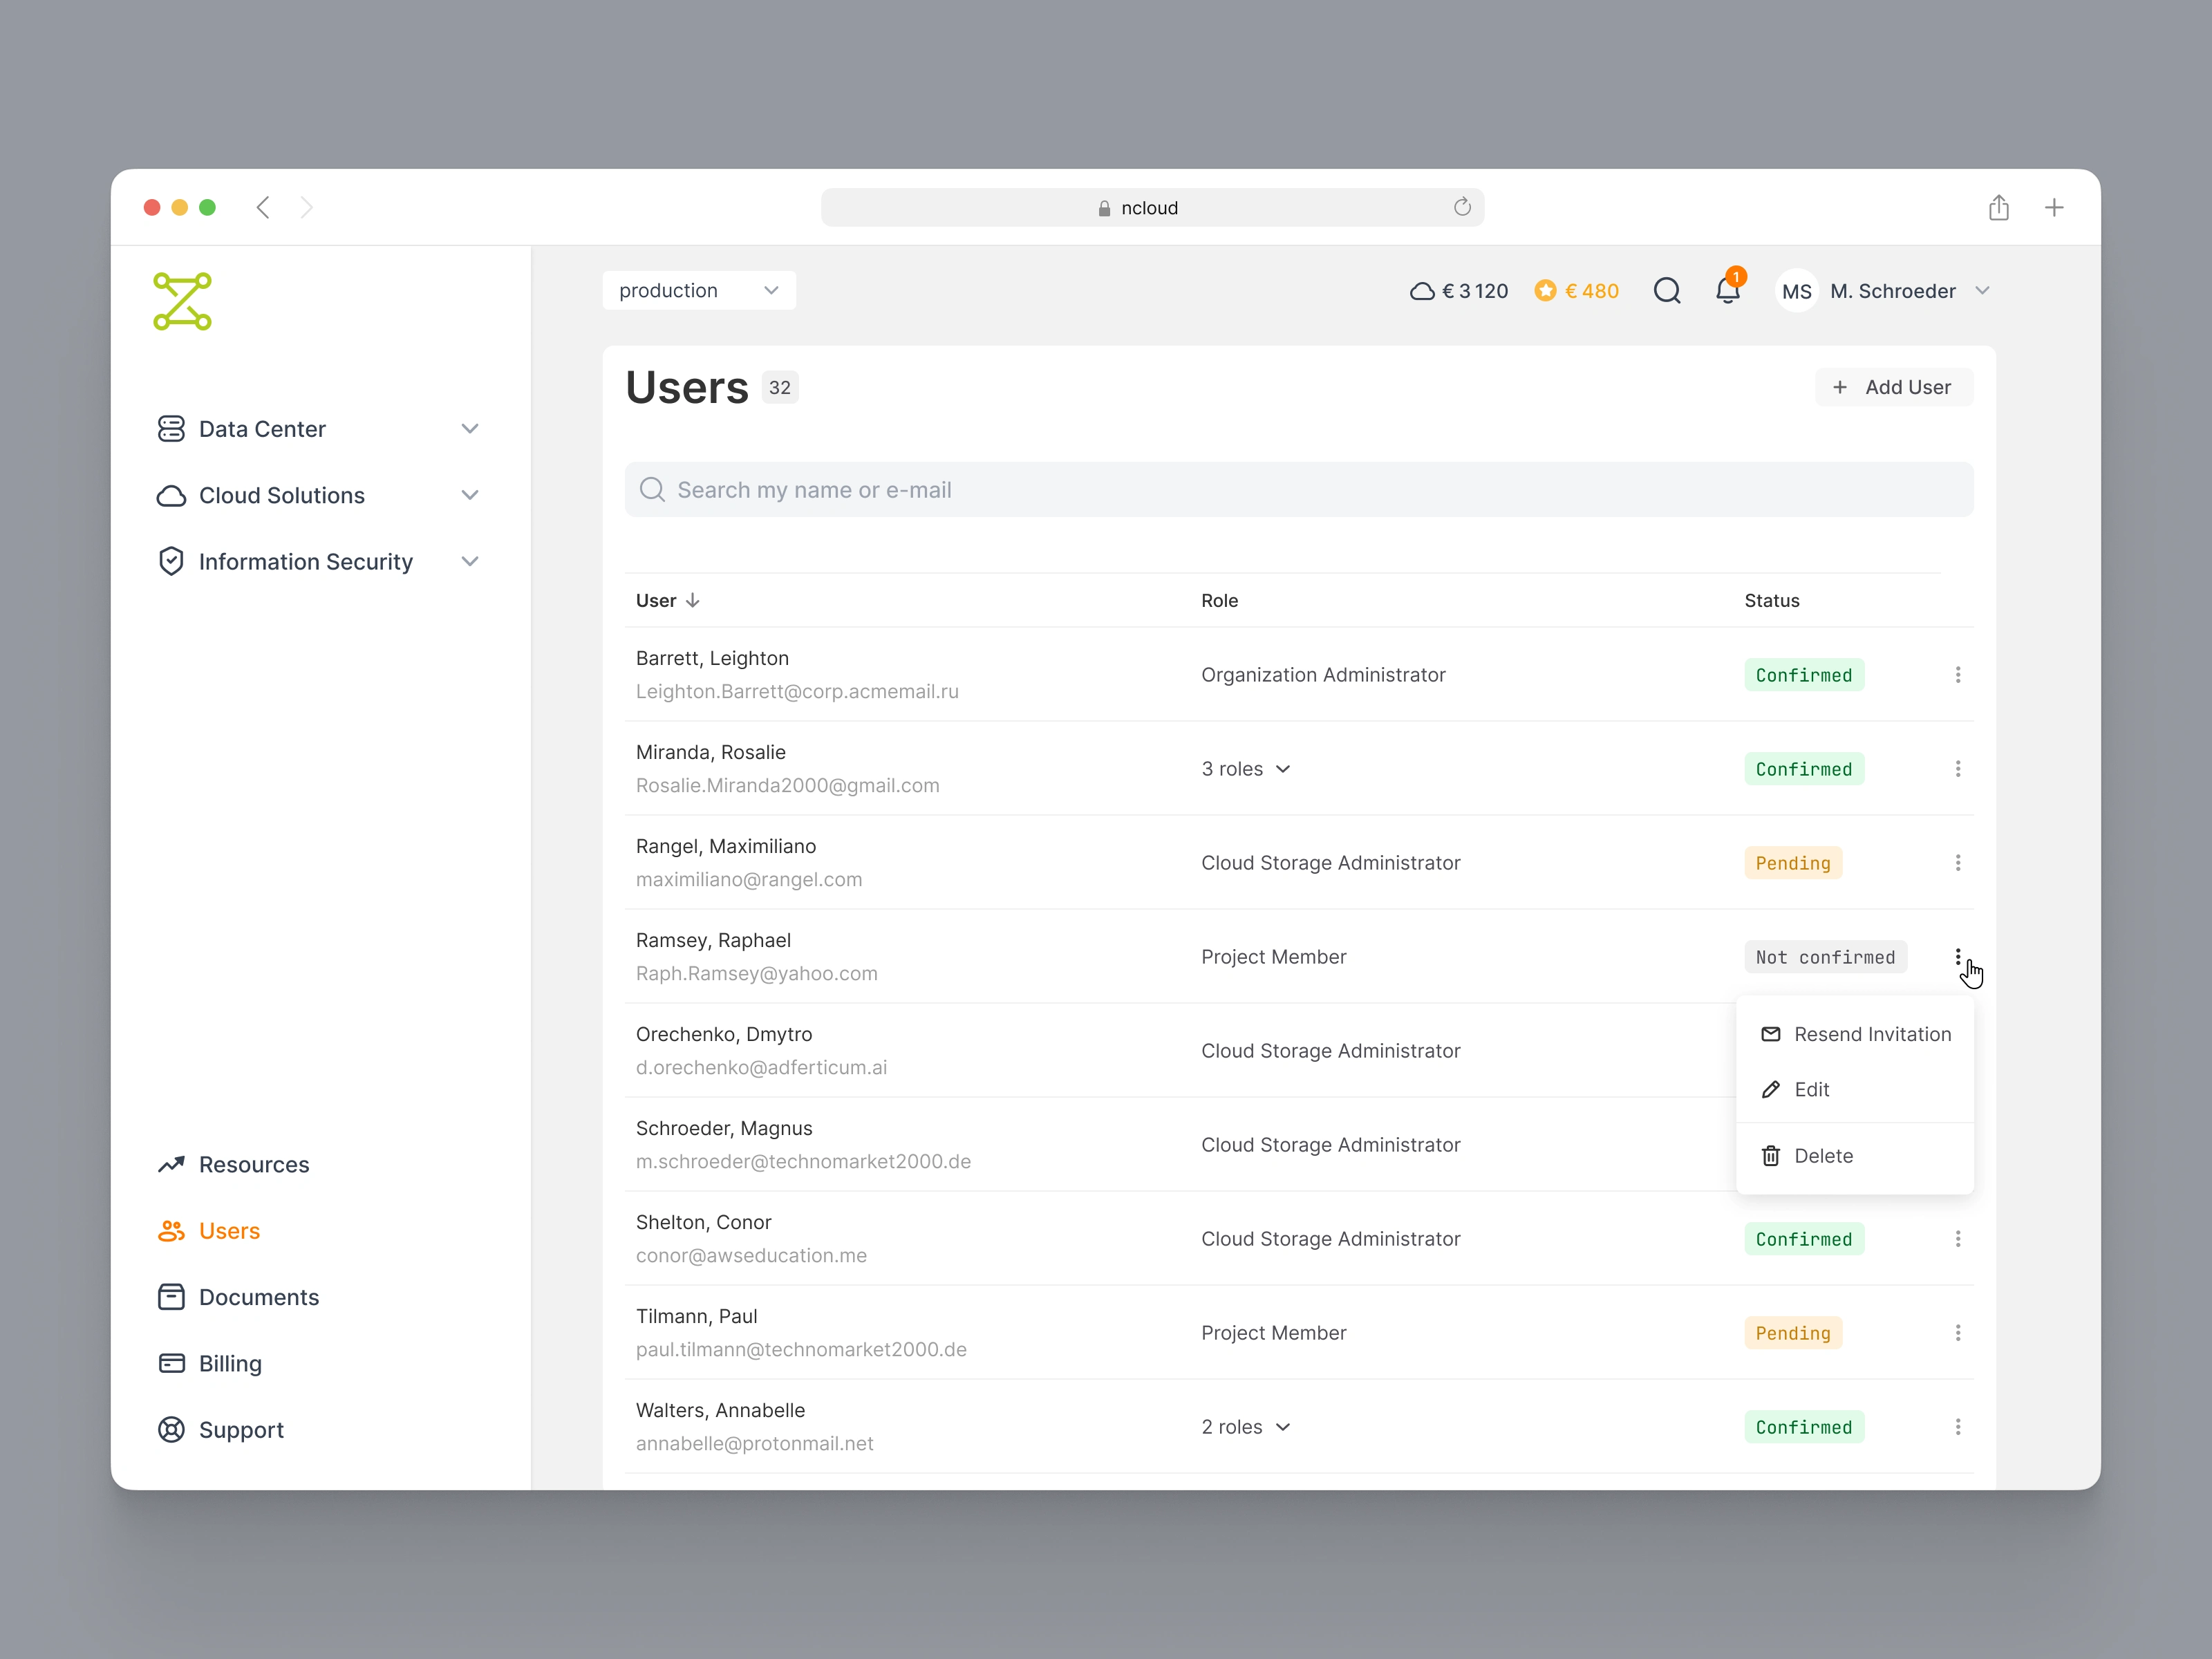Click Edit in the context menu

1810,1090
